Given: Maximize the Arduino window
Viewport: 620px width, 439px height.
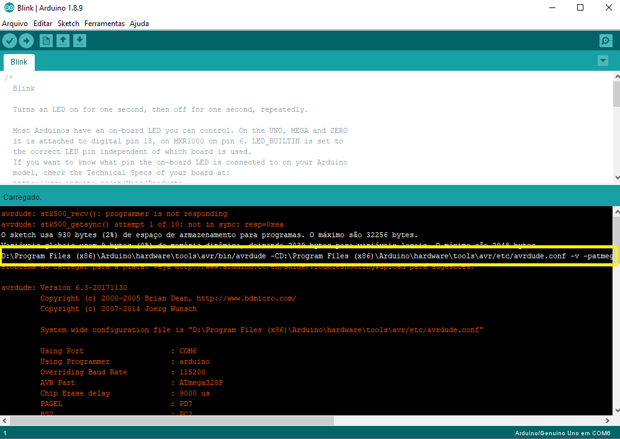Looking at the screenshot, I should [x=580, y=7].
